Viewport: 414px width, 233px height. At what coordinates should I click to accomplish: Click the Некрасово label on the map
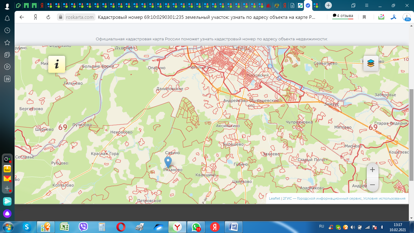[121, 132]
